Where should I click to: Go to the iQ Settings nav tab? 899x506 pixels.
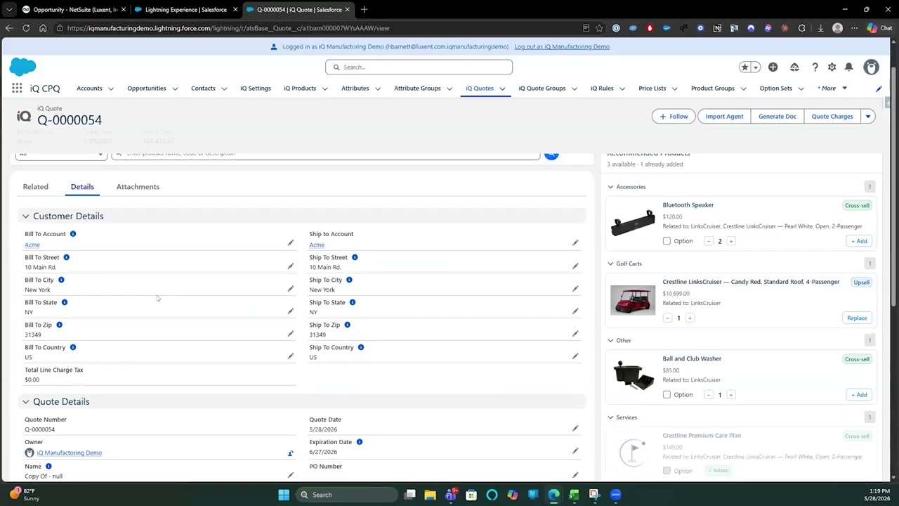pyautogui.click(x=256, y=89)
